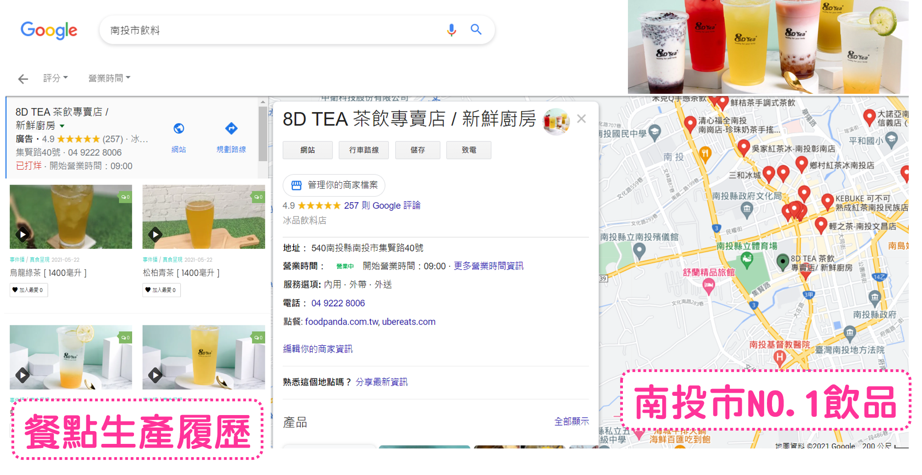The image size is (922, 475).
Task: Click the 南投縣政府 building marker
Action: (875, 298)
